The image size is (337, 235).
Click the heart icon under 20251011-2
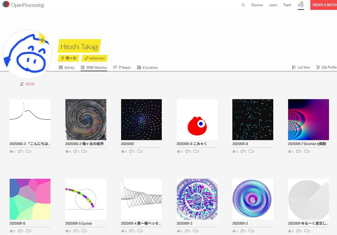point(242,231)
